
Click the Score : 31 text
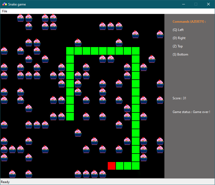coord(179,98)
